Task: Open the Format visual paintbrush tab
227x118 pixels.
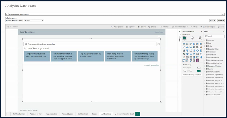Action: tap(192, 38)
